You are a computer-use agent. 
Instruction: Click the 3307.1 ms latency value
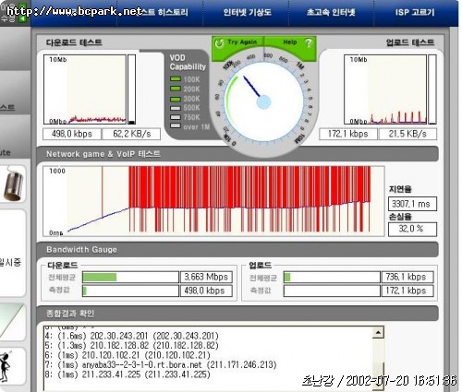(412, 204)
